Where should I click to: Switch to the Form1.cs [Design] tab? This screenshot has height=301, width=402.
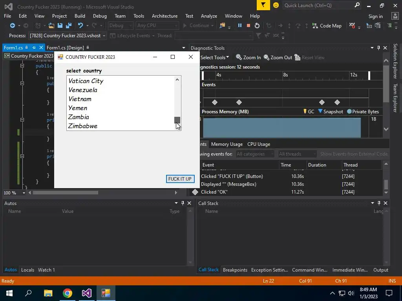[65, 47]
